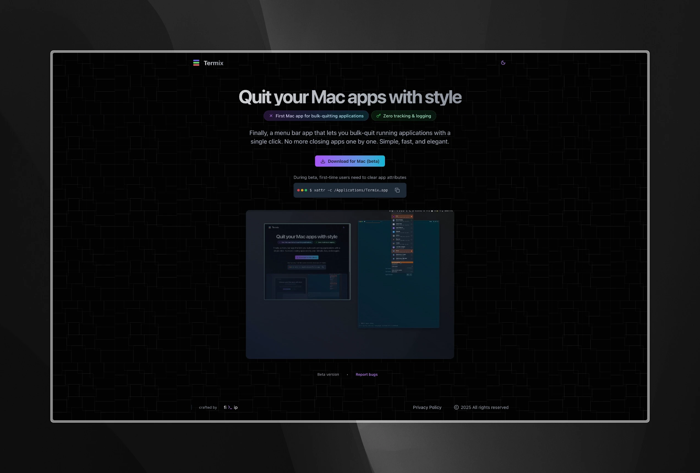Image resolution: width=700 pixels, height=473 pixels.
Task: Copy the xattr command with the copy icon
Action: coord(397,190)
